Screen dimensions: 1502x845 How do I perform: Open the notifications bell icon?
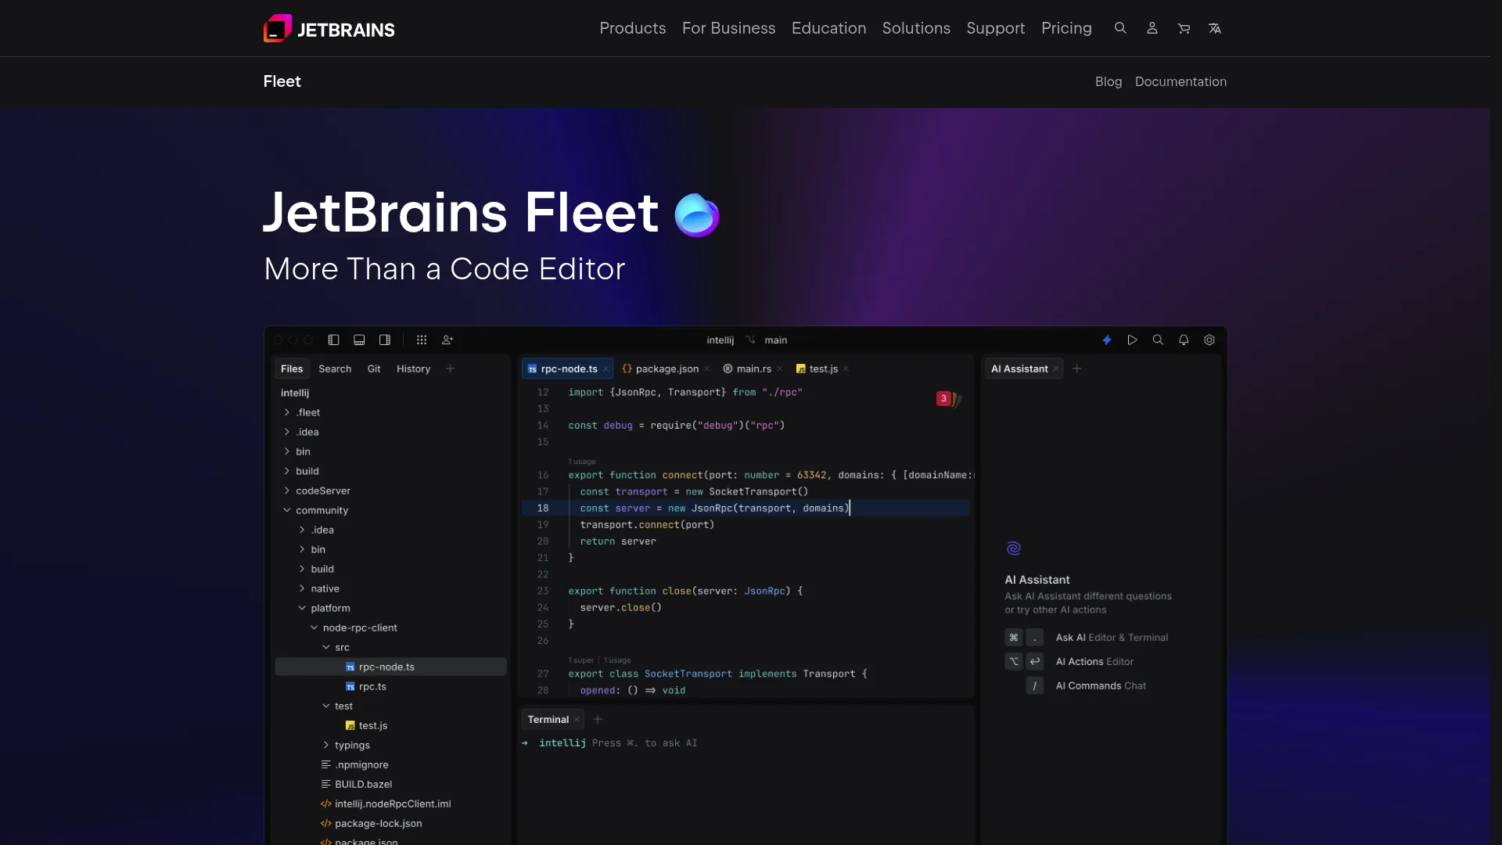point(1184,340)
